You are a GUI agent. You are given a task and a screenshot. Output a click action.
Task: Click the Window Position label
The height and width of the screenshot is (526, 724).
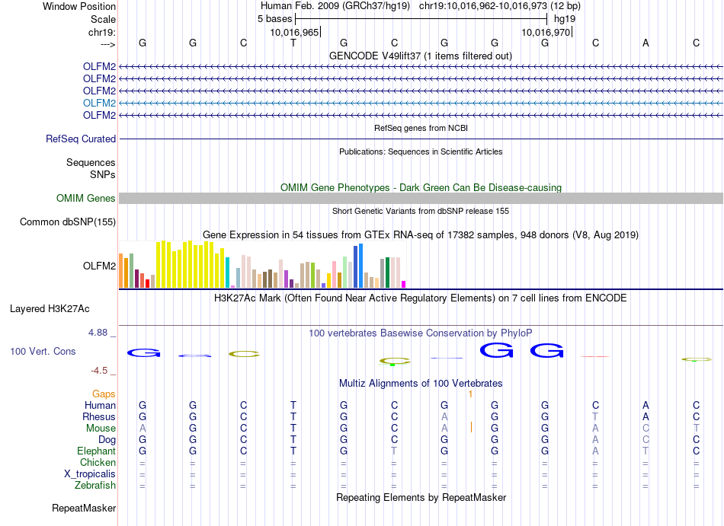coord(79,6)
